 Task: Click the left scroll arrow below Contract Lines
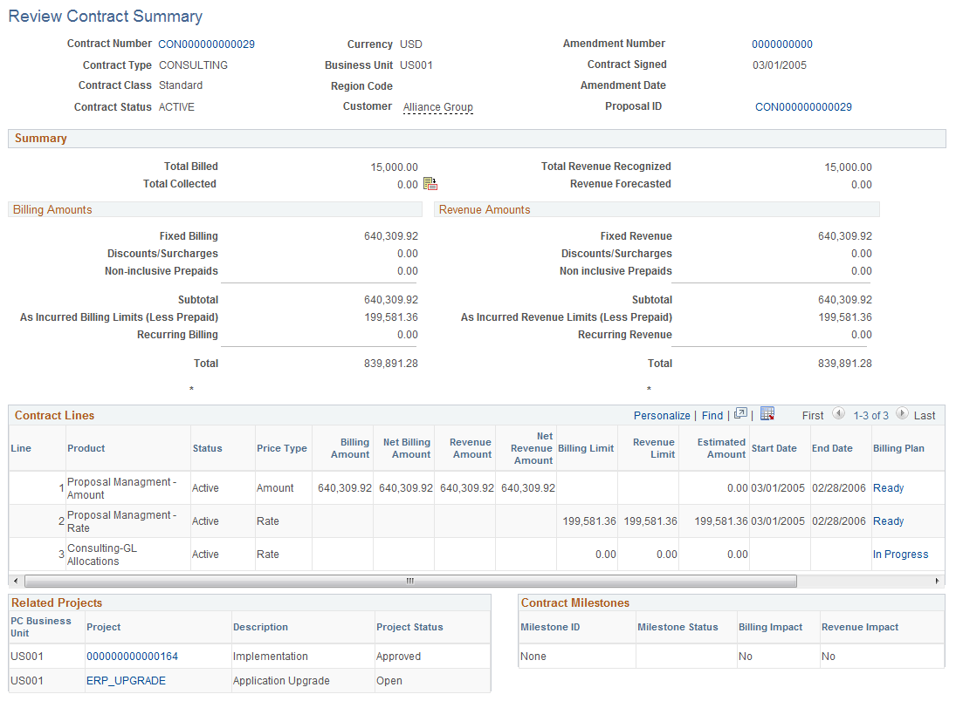[x=14, y=580]
